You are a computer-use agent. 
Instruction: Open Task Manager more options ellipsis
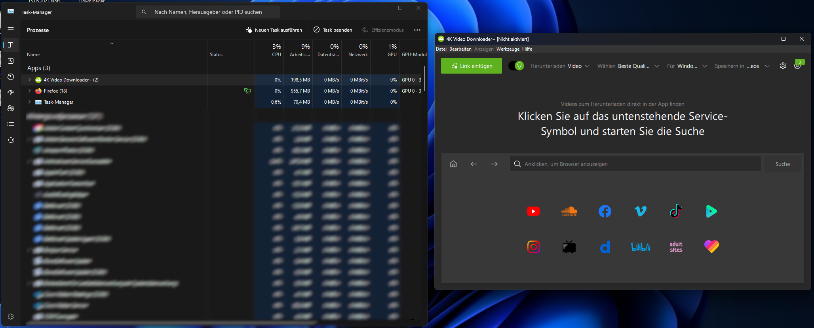pyautogui.click(x=417, y=30)
